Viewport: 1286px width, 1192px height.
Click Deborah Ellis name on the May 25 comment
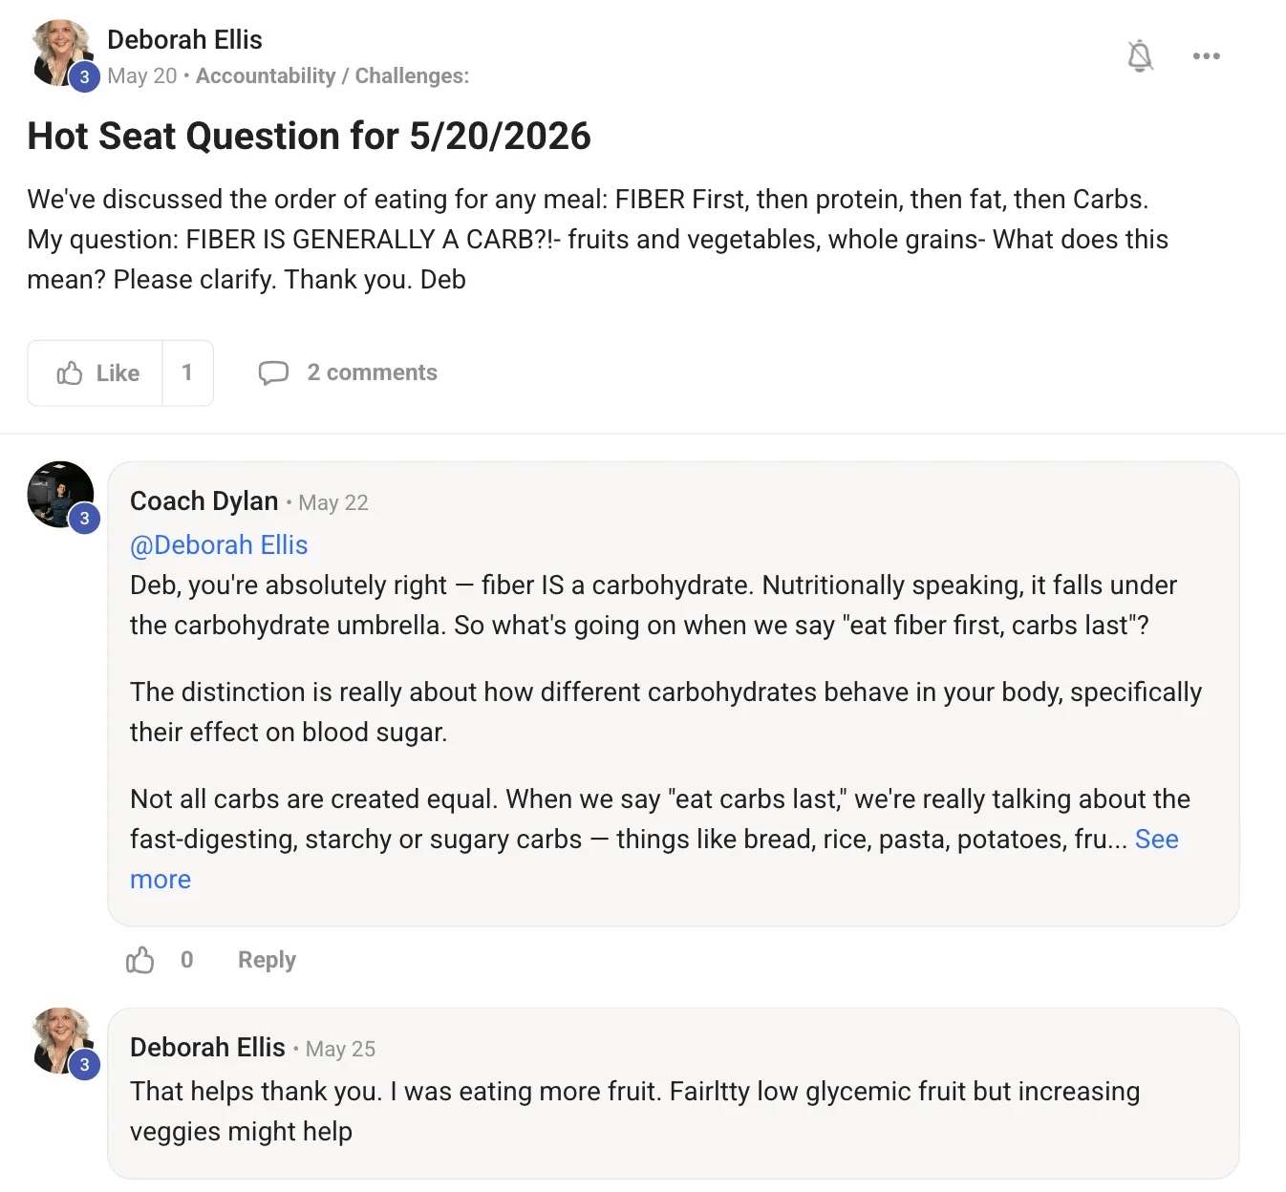(207, 1048)
